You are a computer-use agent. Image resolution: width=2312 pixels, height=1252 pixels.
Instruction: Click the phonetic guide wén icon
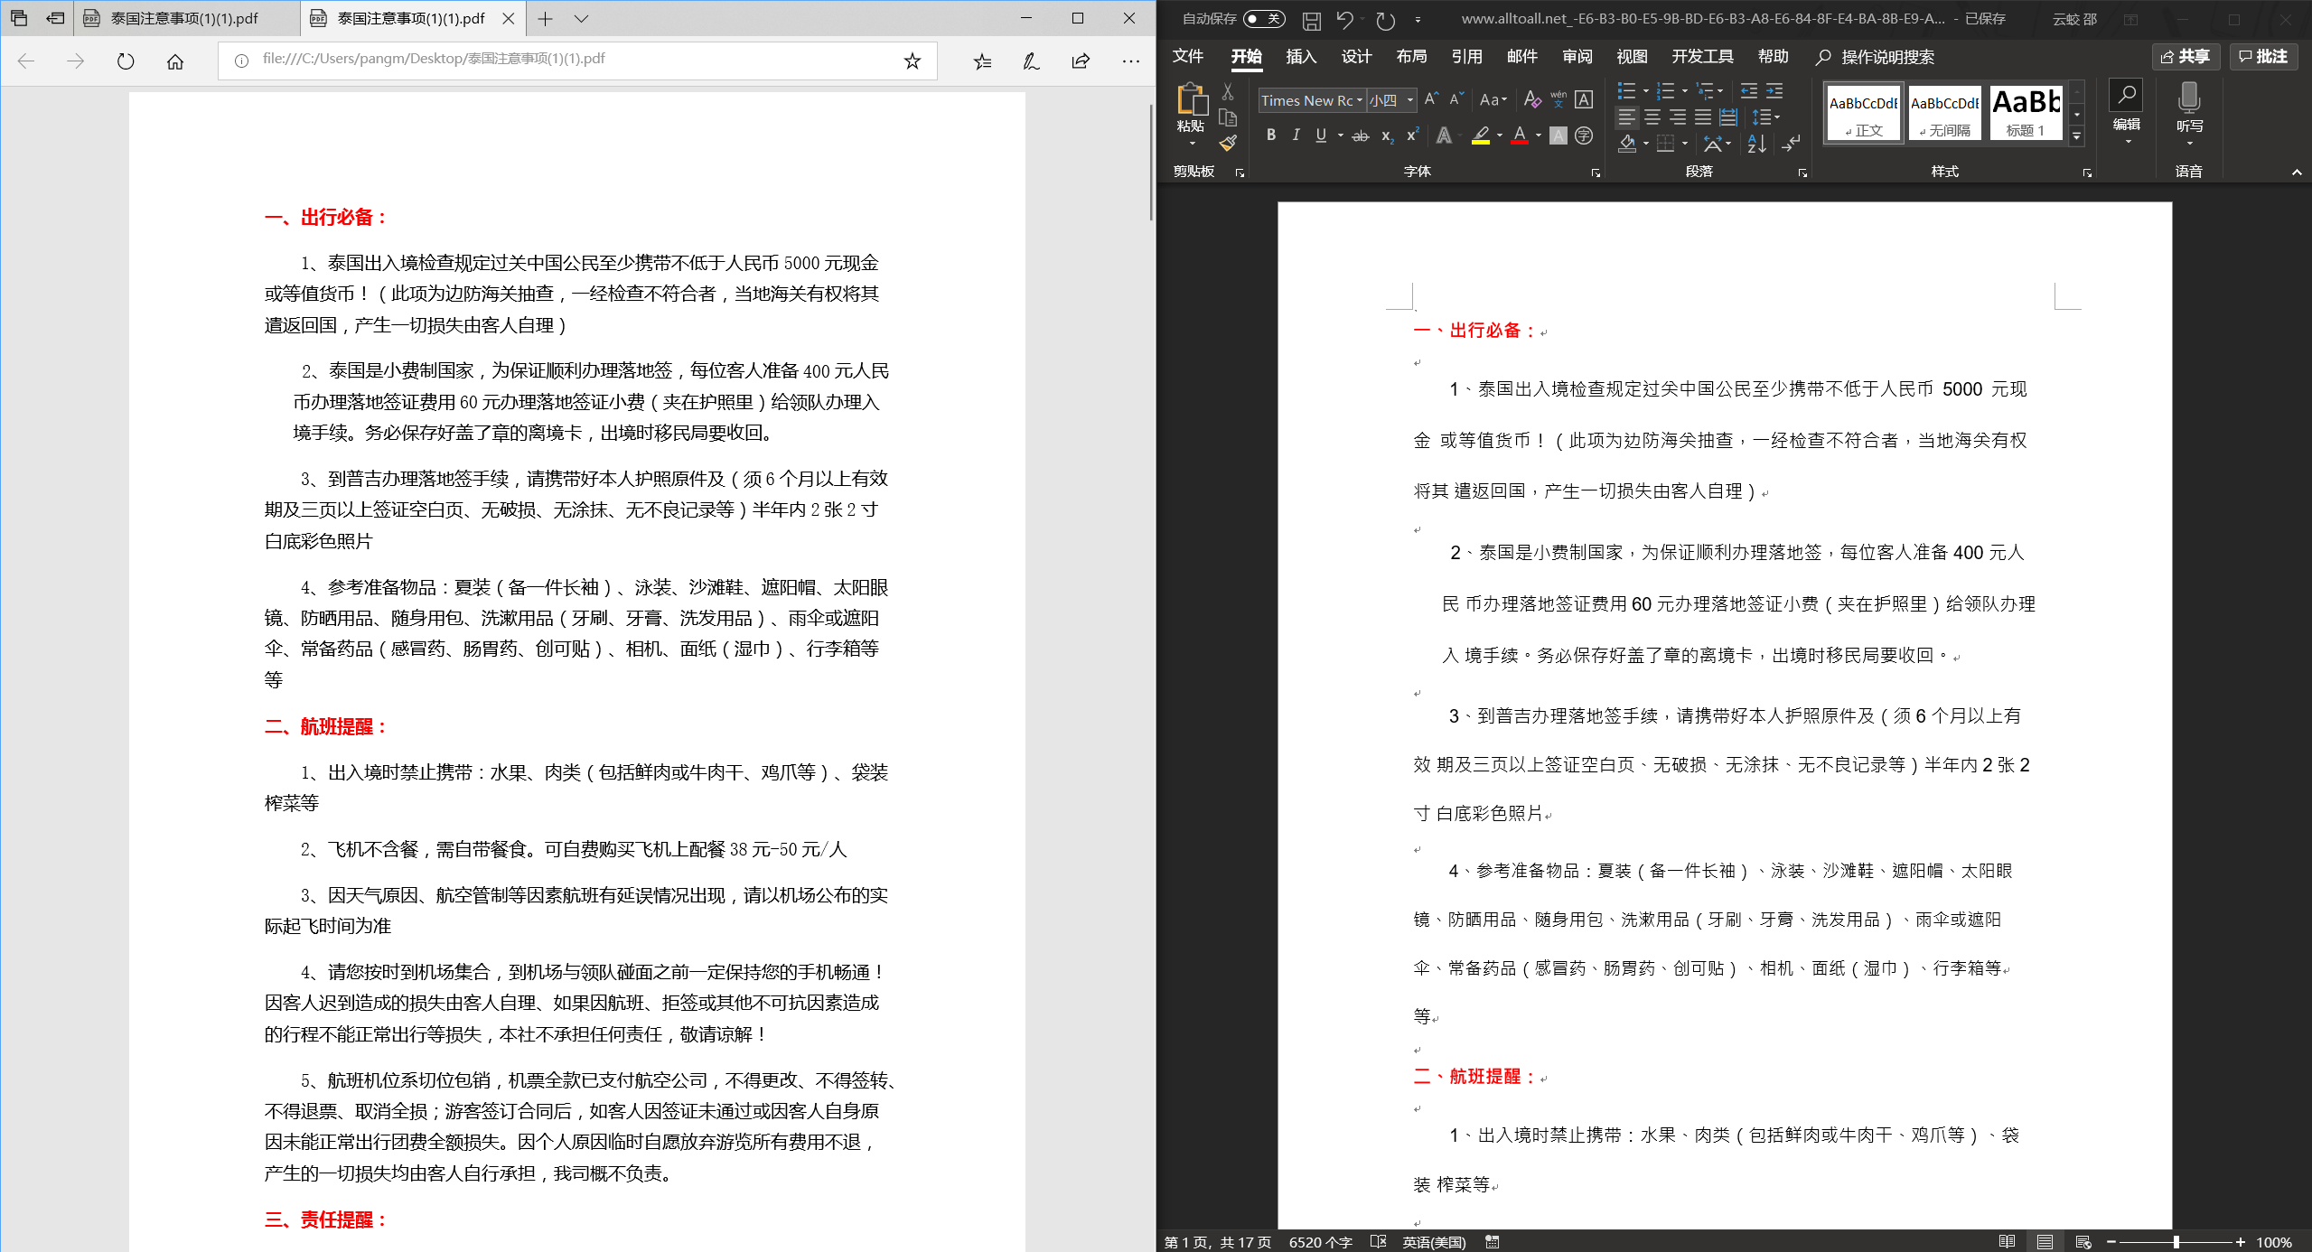[1558, 99]
